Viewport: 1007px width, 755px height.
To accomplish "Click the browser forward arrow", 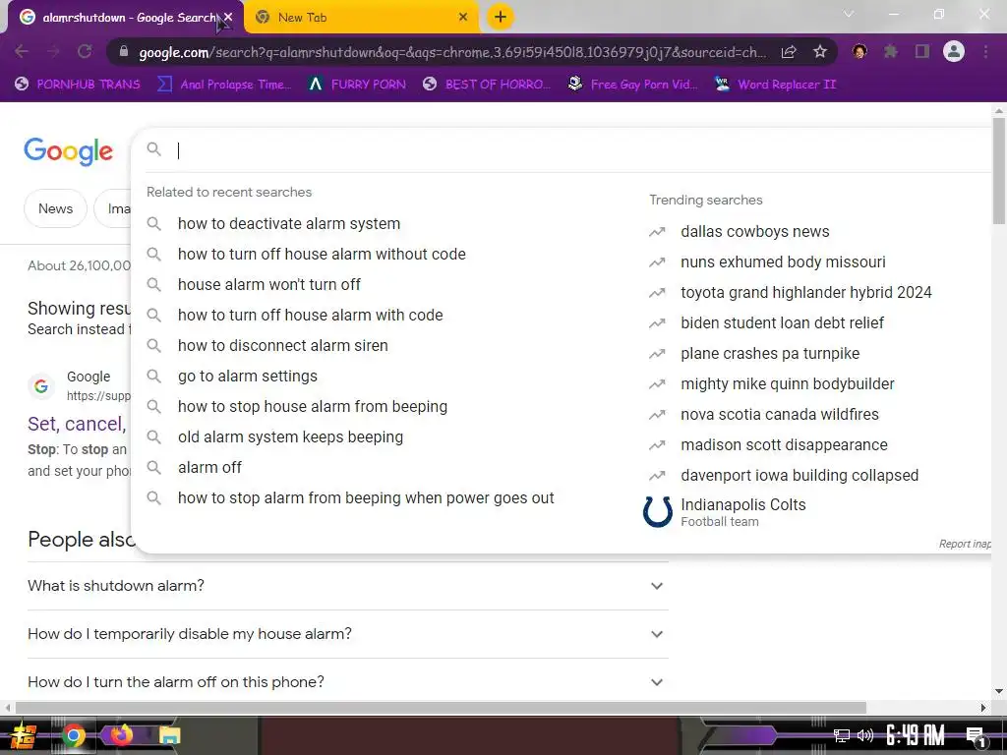I will tap(53, 51).
